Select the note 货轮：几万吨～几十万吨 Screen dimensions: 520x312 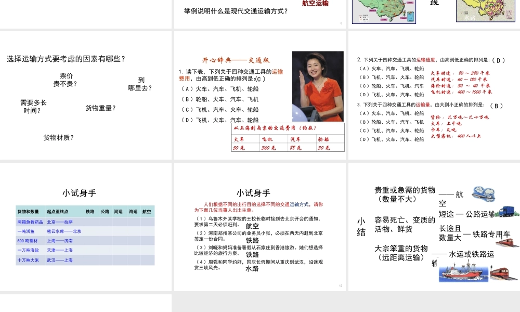point(460,117)
